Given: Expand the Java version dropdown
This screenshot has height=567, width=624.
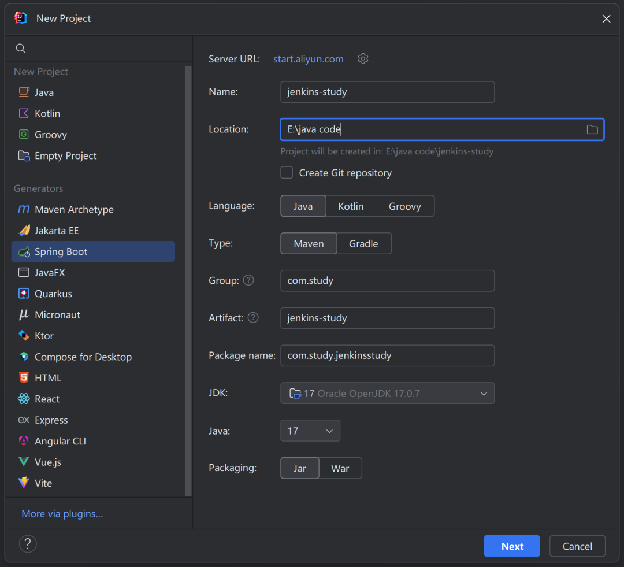Looking at the screenshot, I should coord(310,431).
